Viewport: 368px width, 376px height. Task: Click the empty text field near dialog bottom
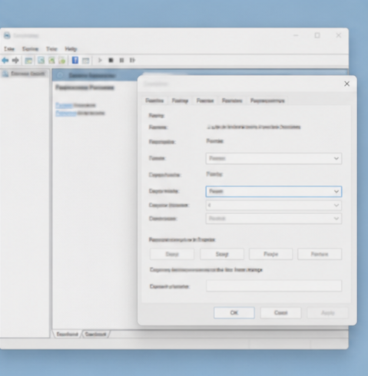tap(274, 286)
